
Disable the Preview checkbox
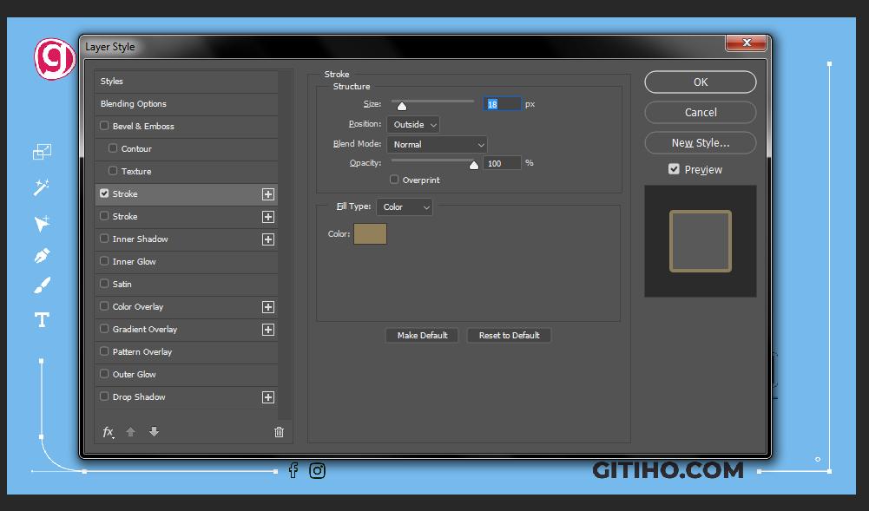[674, 169]
